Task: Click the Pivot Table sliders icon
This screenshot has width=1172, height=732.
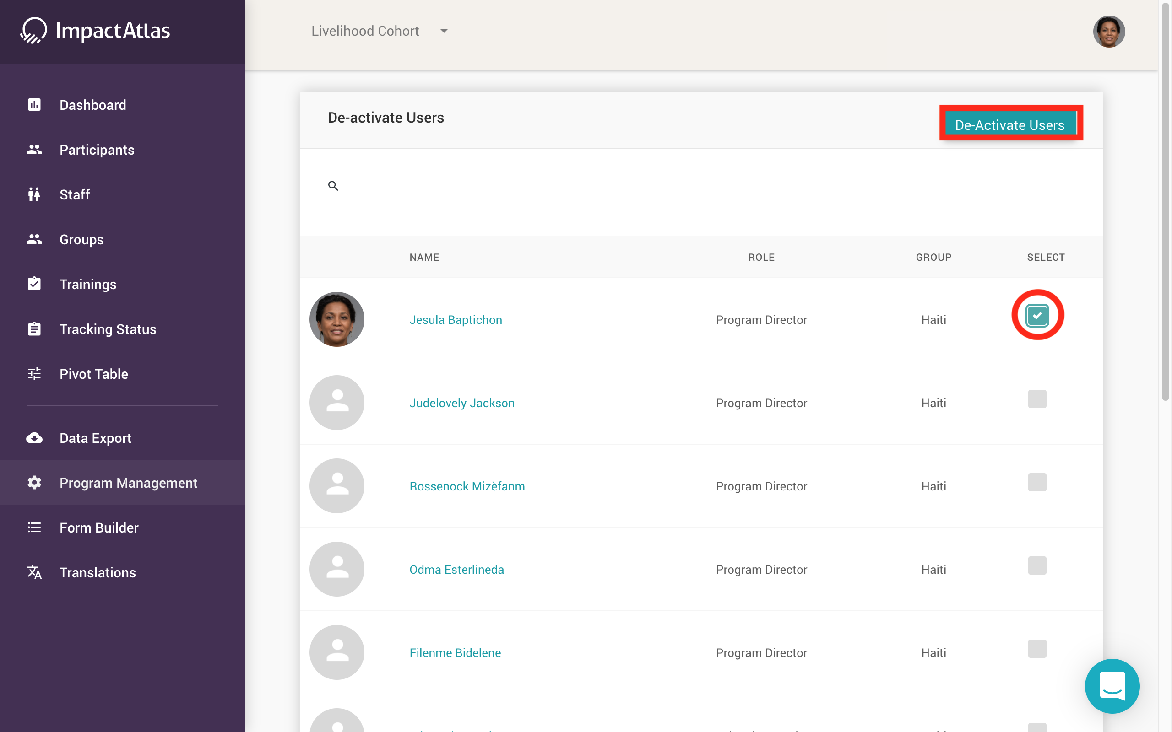Action: 34,374
